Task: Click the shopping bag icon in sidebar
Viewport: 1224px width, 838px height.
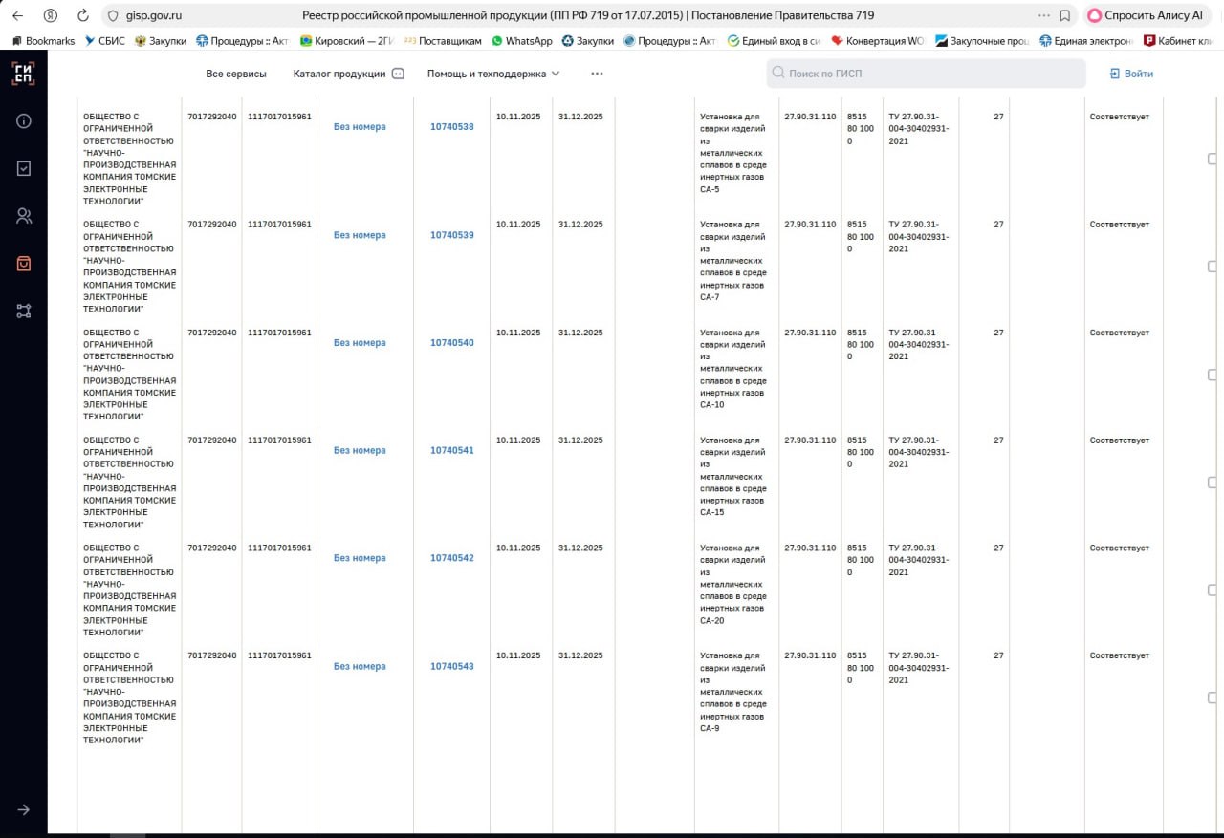Action: [x=24, y=264]
